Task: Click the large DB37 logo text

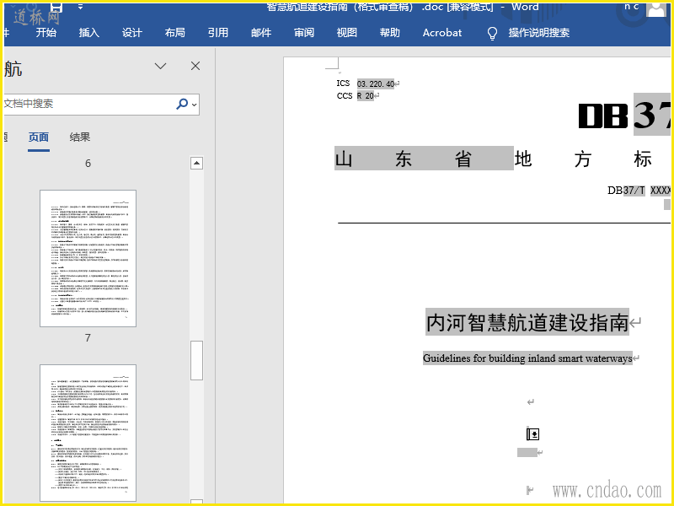Action: [624, 116]
